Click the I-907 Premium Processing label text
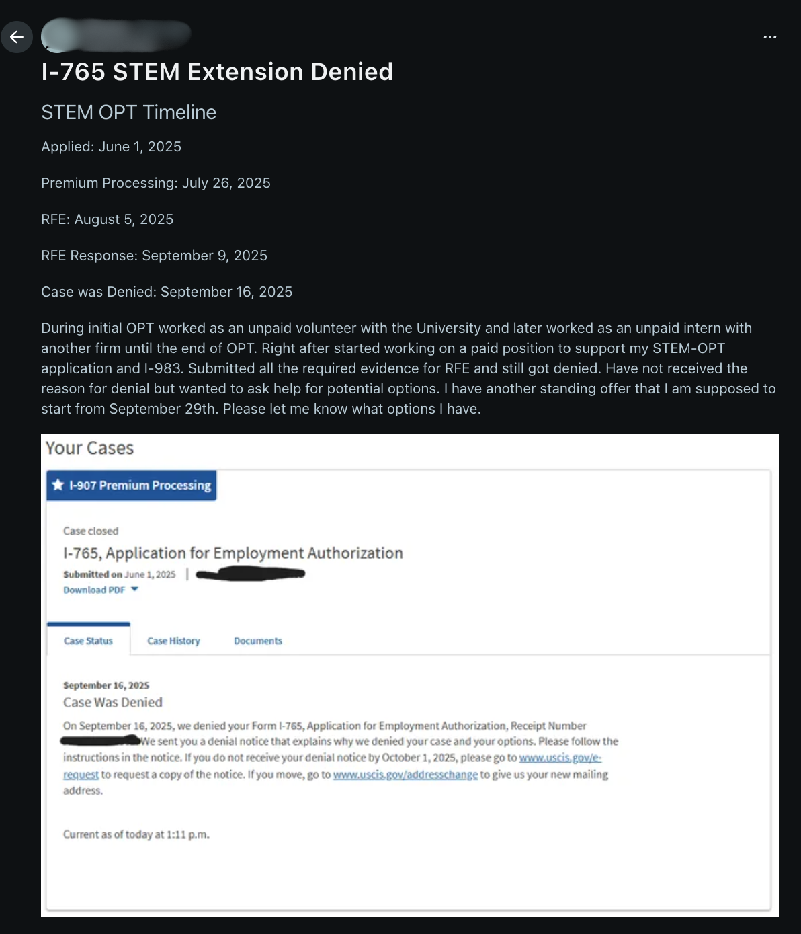 (x=140, y=485)
